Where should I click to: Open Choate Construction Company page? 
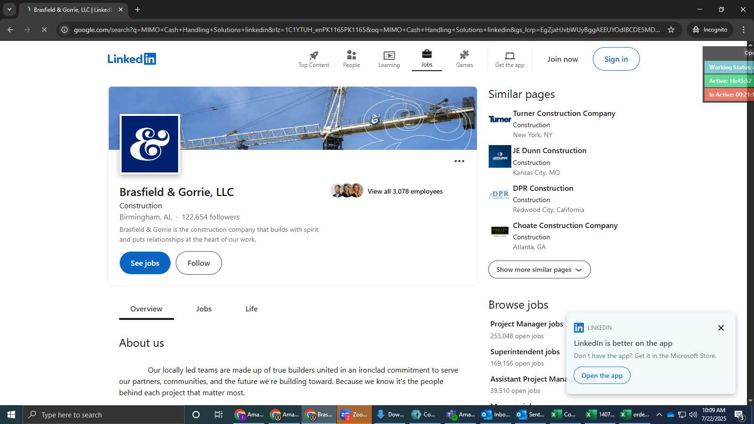(x=565, y=226)
